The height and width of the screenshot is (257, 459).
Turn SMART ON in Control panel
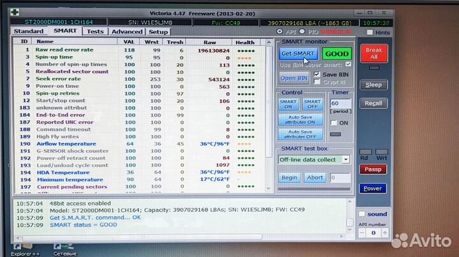click(x=289, y=104)
